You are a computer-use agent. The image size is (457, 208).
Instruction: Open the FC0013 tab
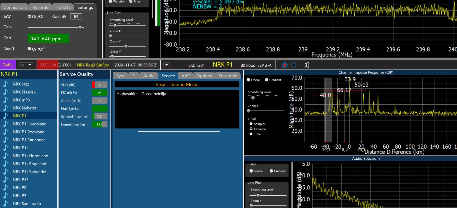pyautogui.click(x=63, y=7)
